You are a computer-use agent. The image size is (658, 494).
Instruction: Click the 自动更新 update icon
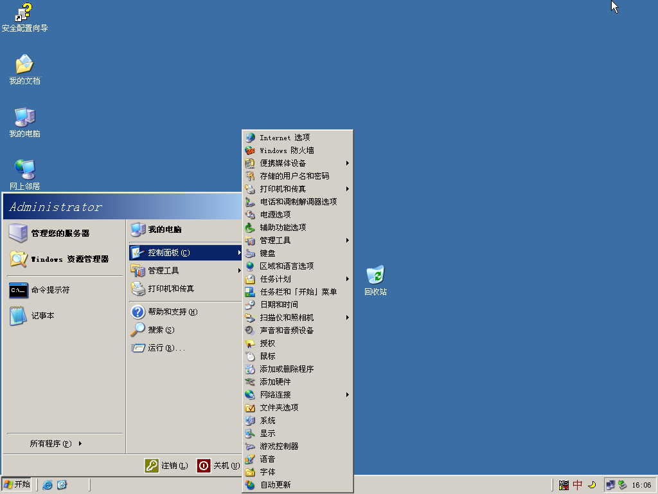pyautogui.click(x=250, y=485)
